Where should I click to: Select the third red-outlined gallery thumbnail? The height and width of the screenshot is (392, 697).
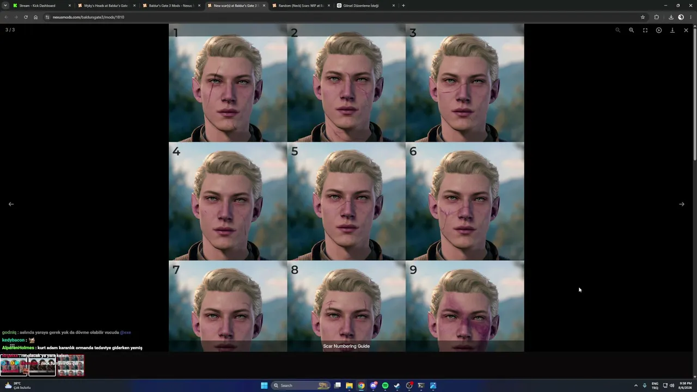click(x=71, y=365)
